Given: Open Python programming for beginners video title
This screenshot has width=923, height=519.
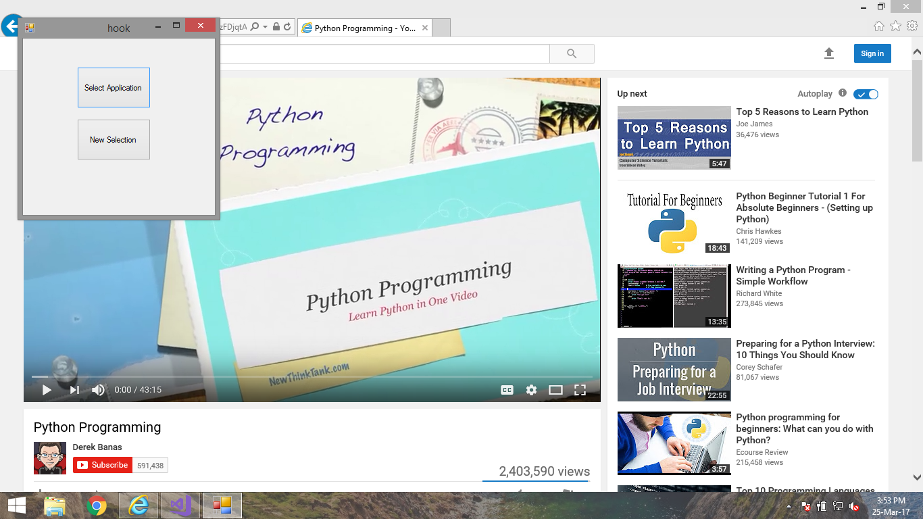Looking at the screenshot, I should click(x=805, y=428).
